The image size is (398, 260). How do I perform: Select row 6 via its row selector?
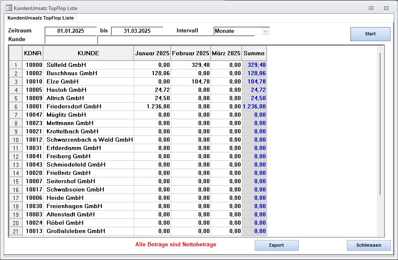tap(16, 107)
